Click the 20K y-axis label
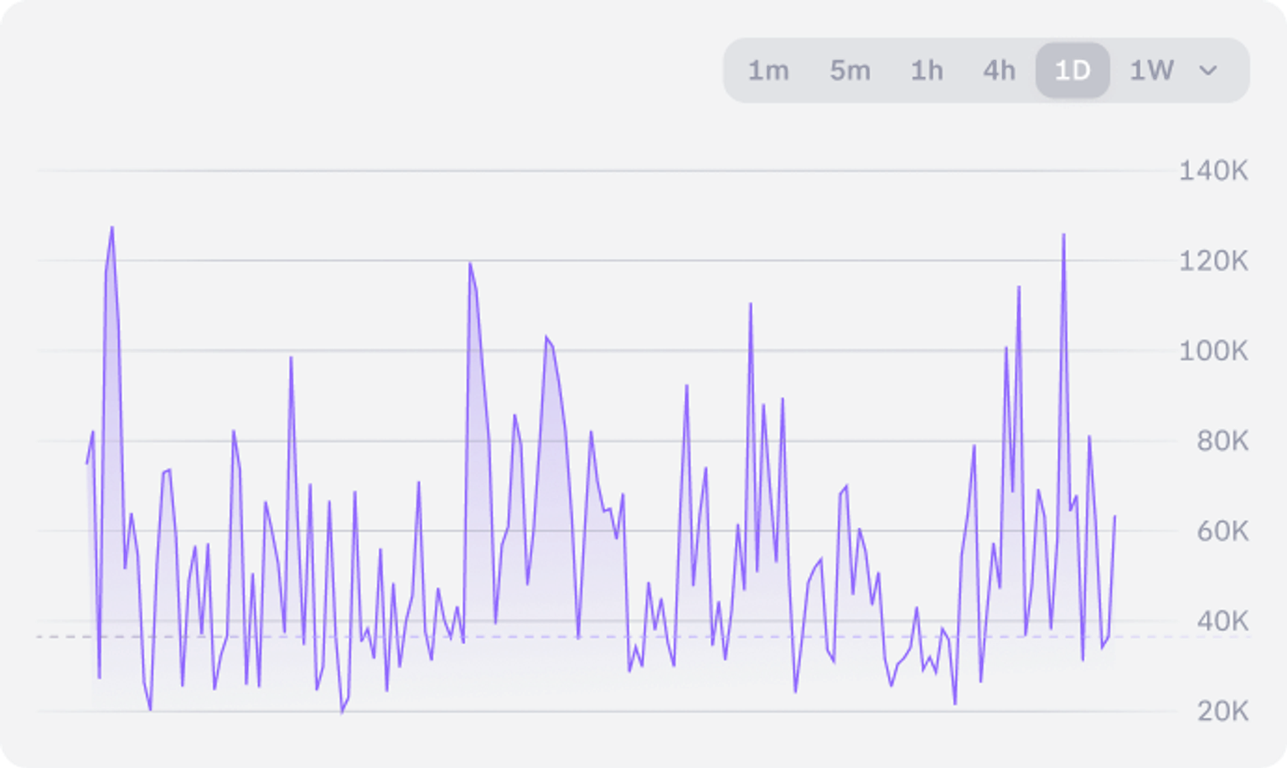The image size is (1287, 768). [x=1222, y=712]
